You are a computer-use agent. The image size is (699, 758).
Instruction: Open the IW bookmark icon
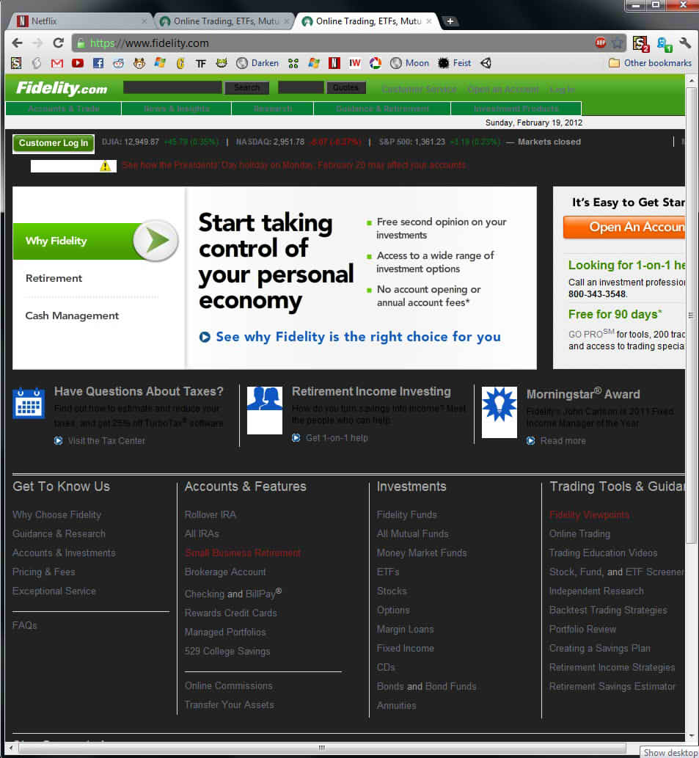[354, 63]
